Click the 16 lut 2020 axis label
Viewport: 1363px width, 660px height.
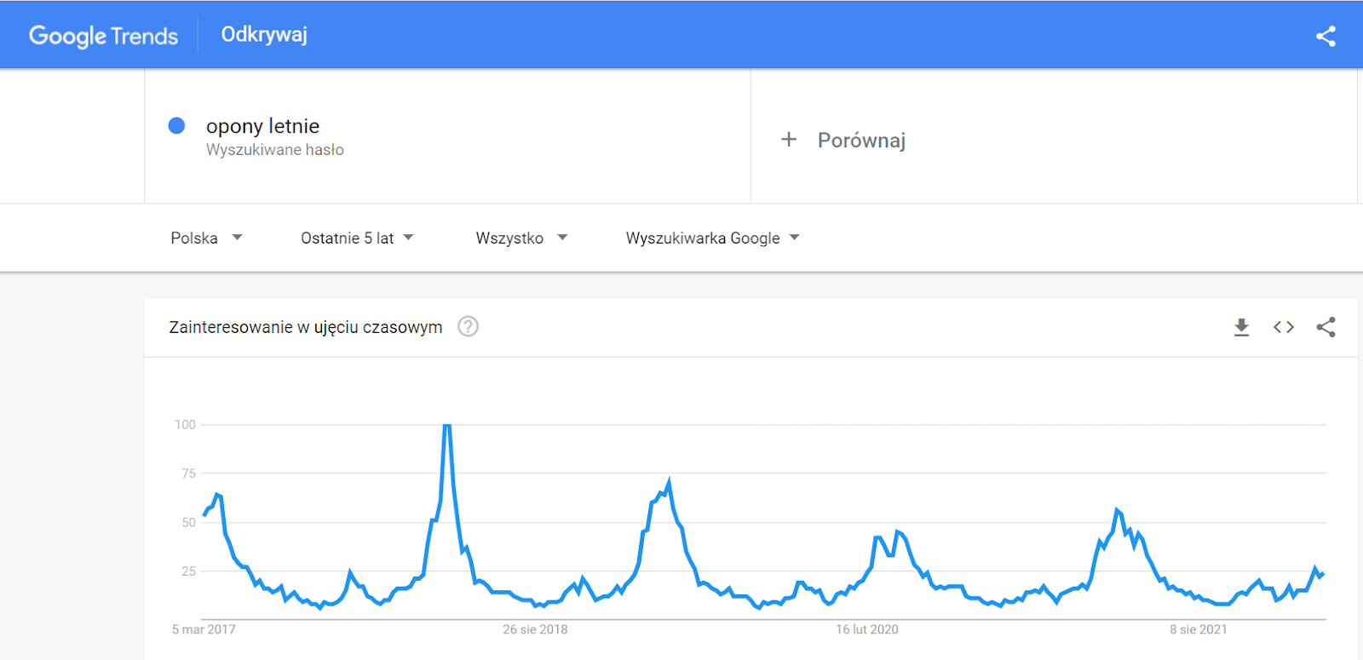866,629
